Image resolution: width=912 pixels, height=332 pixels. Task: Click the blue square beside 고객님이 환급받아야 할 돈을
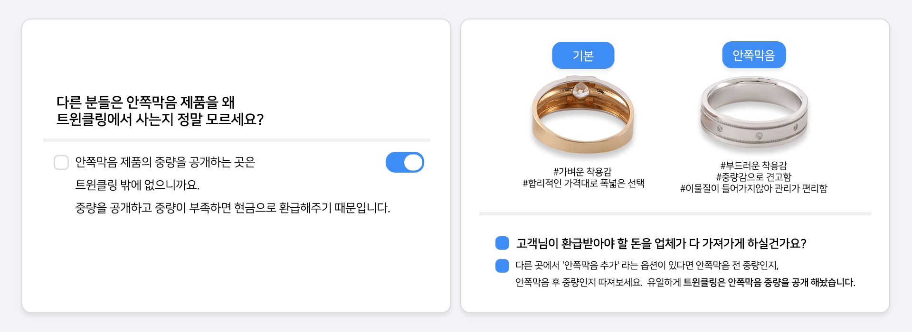502,243
